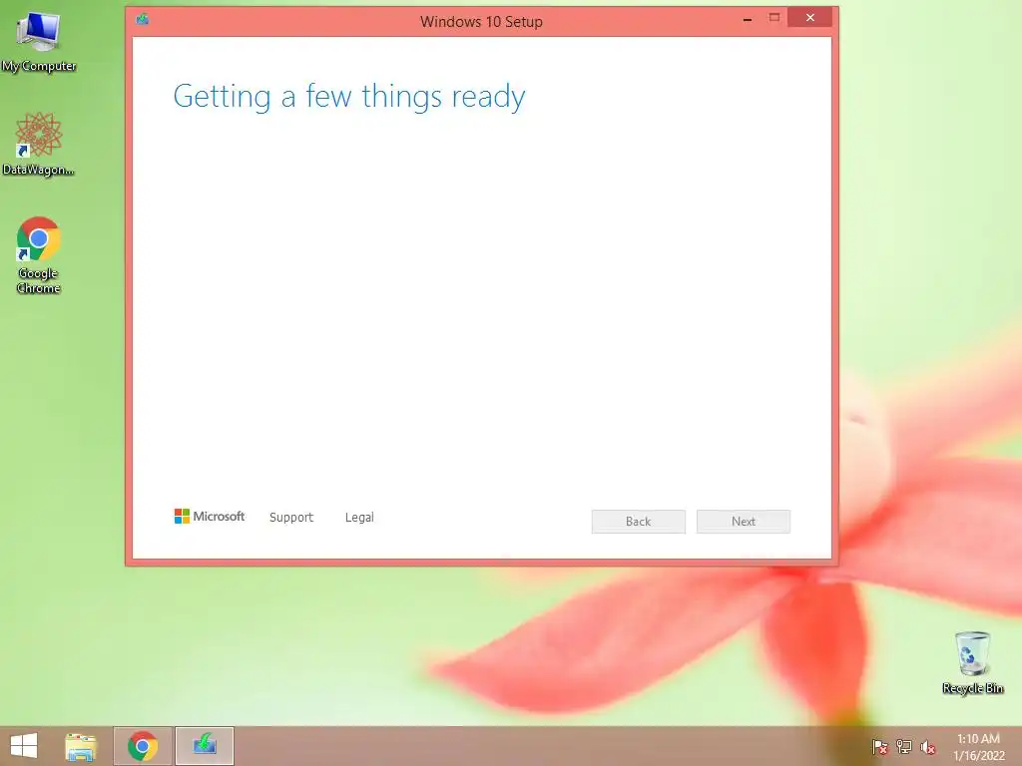Open My Computer desktop icon

[39, 40]
